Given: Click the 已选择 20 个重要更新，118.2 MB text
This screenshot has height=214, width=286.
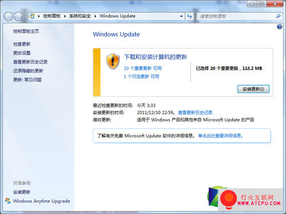Looking at the screenshot, I should [229, 68].
